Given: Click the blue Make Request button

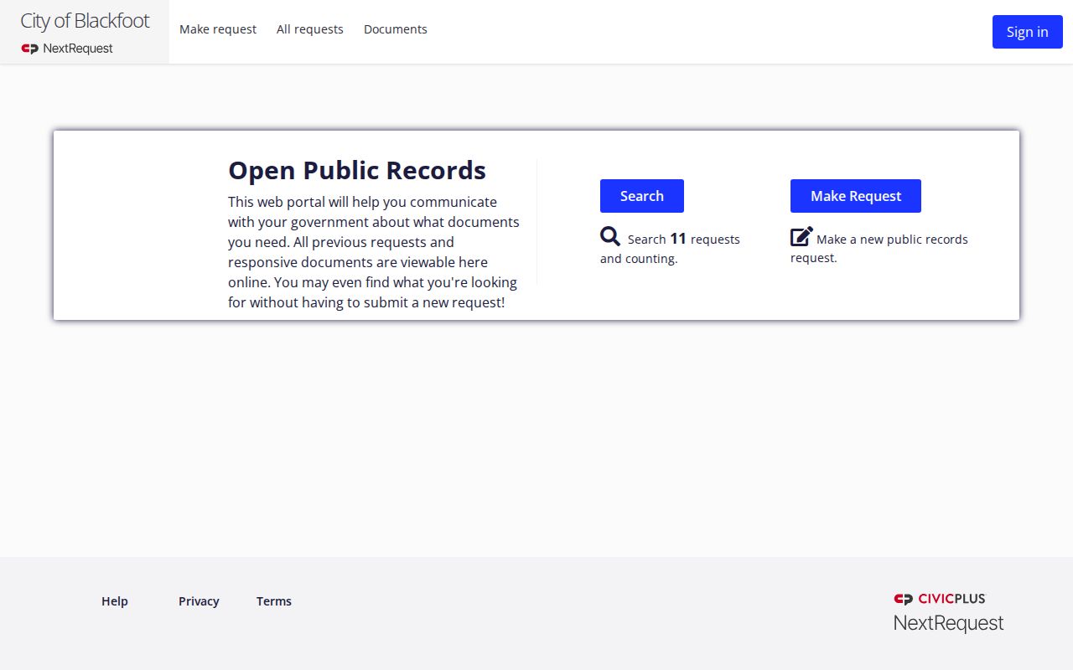Looking at the screenshot, I should click(x=856, y=196).
